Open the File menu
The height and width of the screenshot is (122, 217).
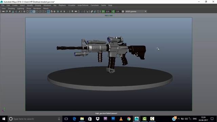tap(3, 5)
